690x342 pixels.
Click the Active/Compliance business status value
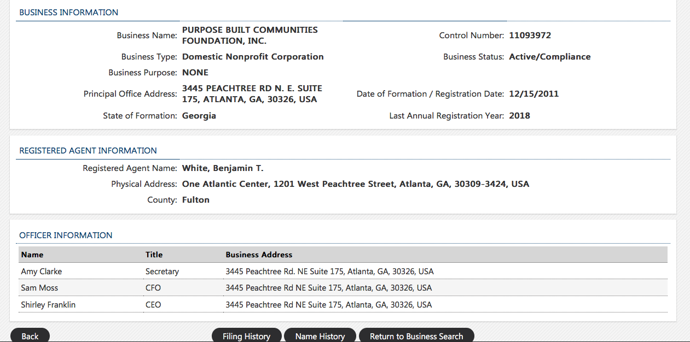pyautogui.click(x=549, y=57)
